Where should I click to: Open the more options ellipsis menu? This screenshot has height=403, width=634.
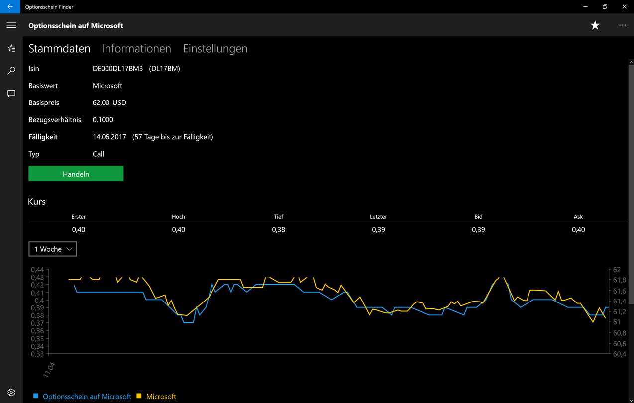coord(623,25)
